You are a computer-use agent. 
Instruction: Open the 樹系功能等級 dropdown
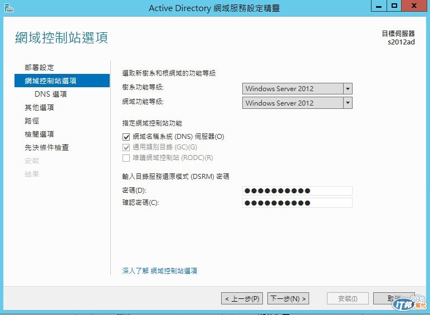click(297, 88)
